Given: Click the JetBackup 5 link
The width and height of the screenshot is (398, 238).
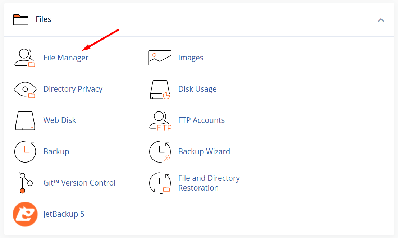Looking at the screenshot, I should 63,214.
